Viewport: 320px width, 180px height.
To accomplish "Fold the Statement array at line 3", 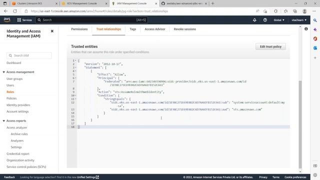I will (x=75, y=67).
